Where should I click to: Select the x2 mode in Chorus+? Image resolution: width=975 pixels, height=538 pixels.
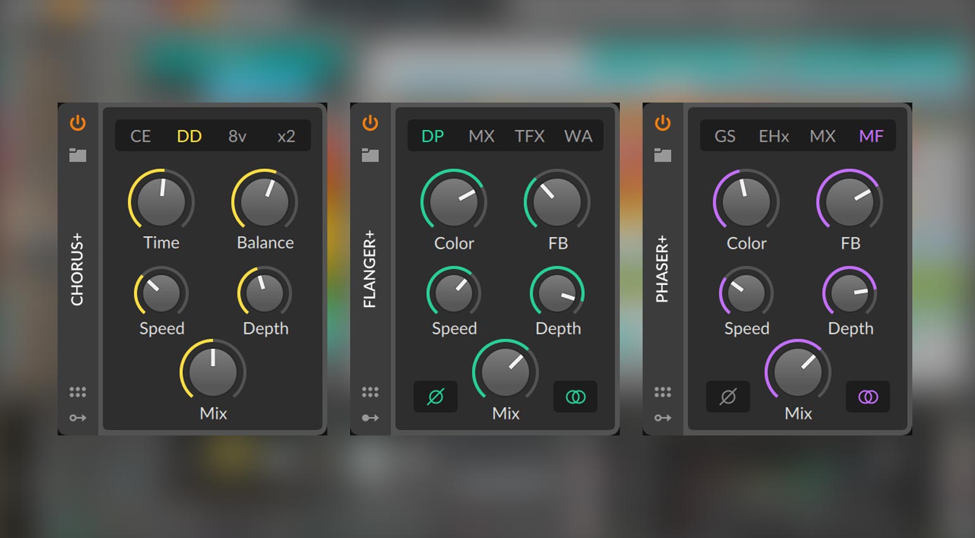click(x=286, y=136)
